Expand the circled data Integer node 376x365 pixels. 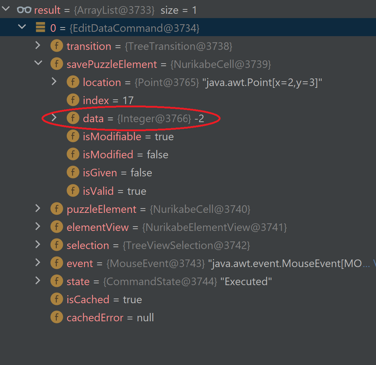pyautogui.click(x=54, y=118)
